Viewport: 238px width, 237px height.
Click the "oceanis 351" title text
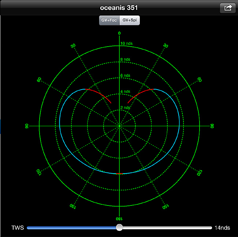coord(119,8)
